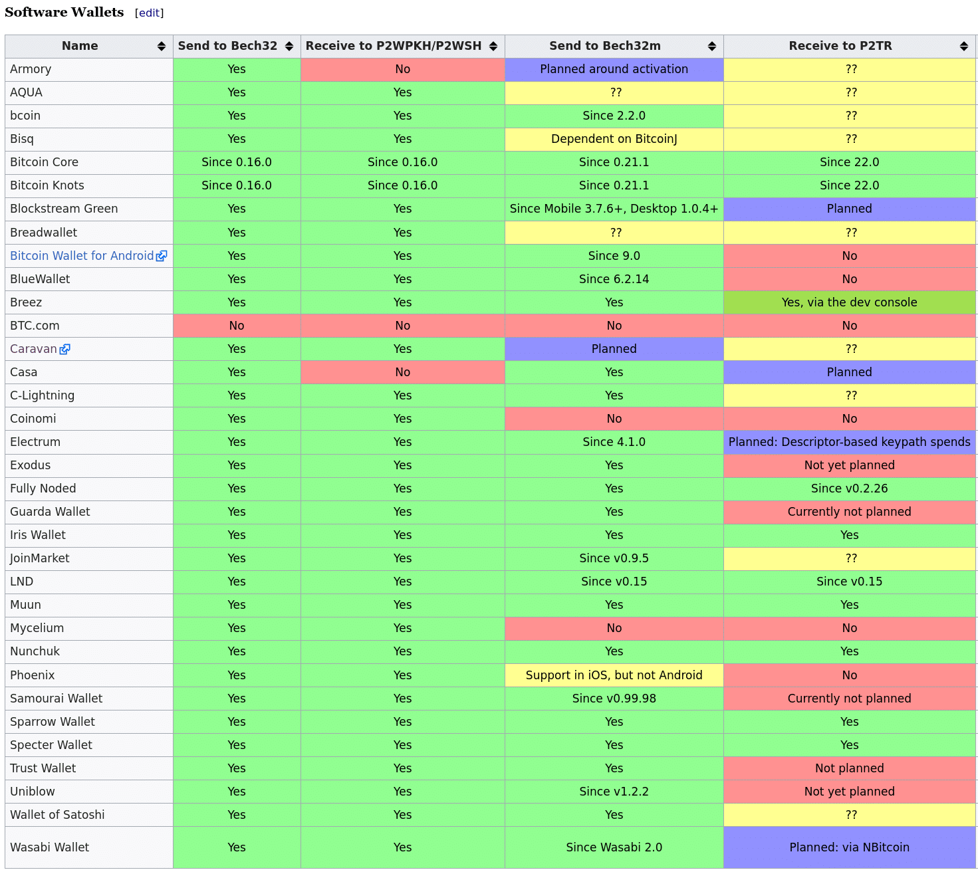Click 'Since 22.0' in Bitcoin Core row
Image resolution: width=978 pixels, height=872 pixels.
(x=850, y=162)
